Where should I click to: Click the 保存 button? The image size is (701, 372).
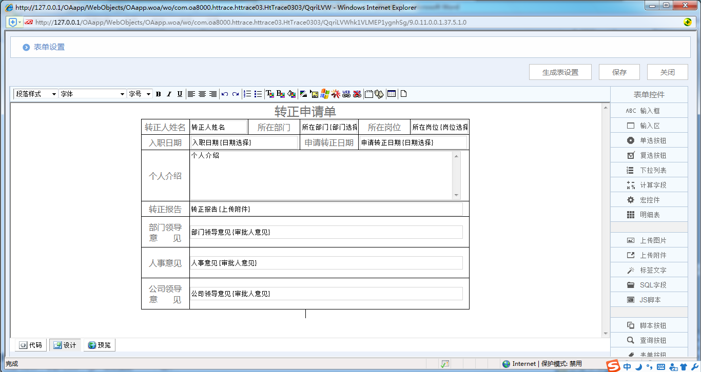[619, 72]
